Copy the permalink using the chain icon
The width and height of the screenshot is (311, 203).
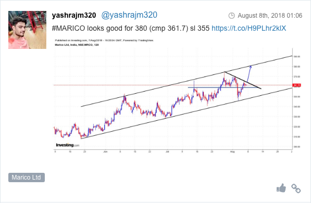pyautogui.click(x=296, y=188)
